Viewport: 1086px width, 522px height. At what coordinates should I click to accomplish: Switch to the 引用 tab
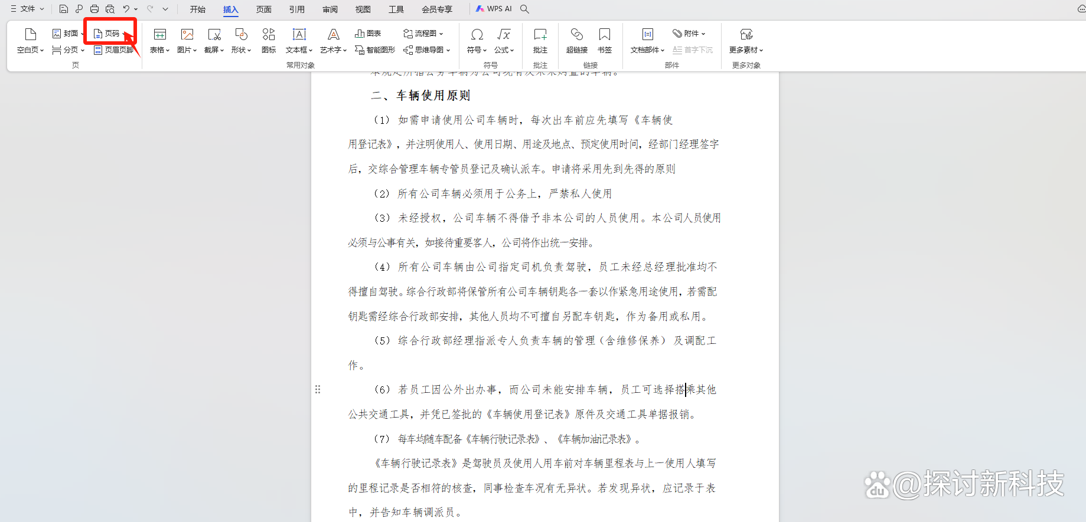297,9
